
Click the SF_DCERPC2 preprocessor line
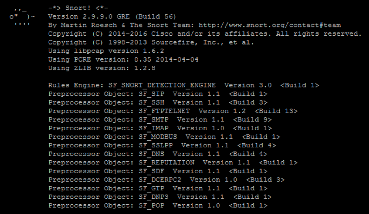(x=166, y=180)
